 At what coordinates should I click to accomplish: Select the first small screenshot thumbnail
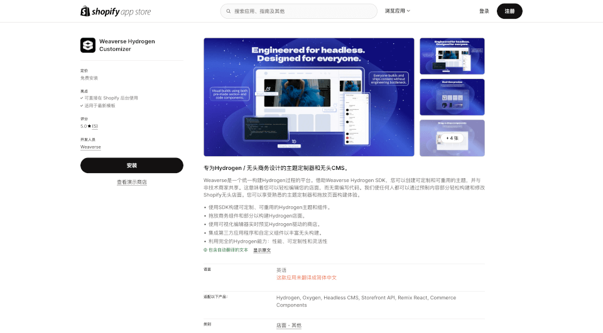pos(452,56)
